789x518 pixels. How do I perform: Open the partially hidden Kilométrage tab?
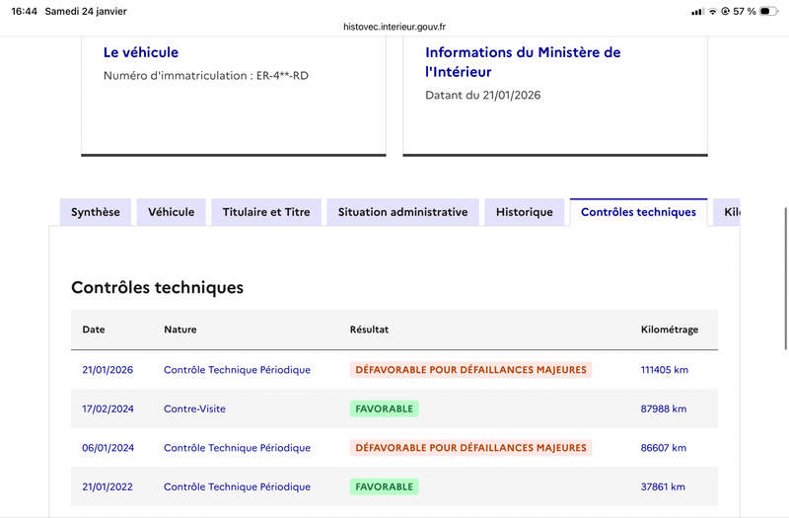coord(728,212)
